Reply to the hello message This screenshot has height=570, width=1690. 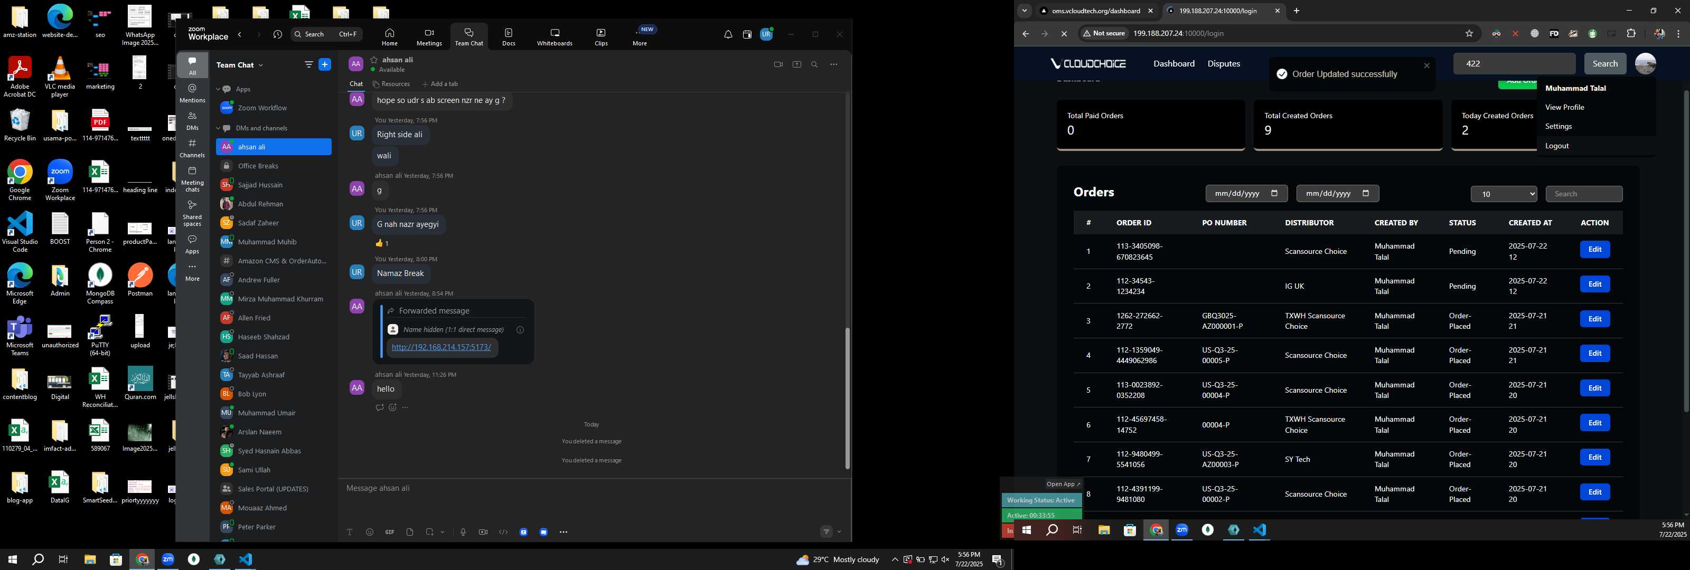click(x=379, y=407)
